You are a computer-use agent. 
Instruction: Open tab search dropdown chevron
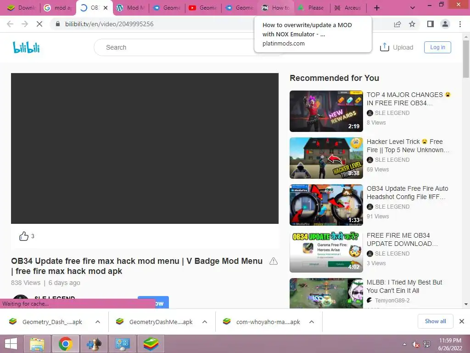(x=413, y=8)
